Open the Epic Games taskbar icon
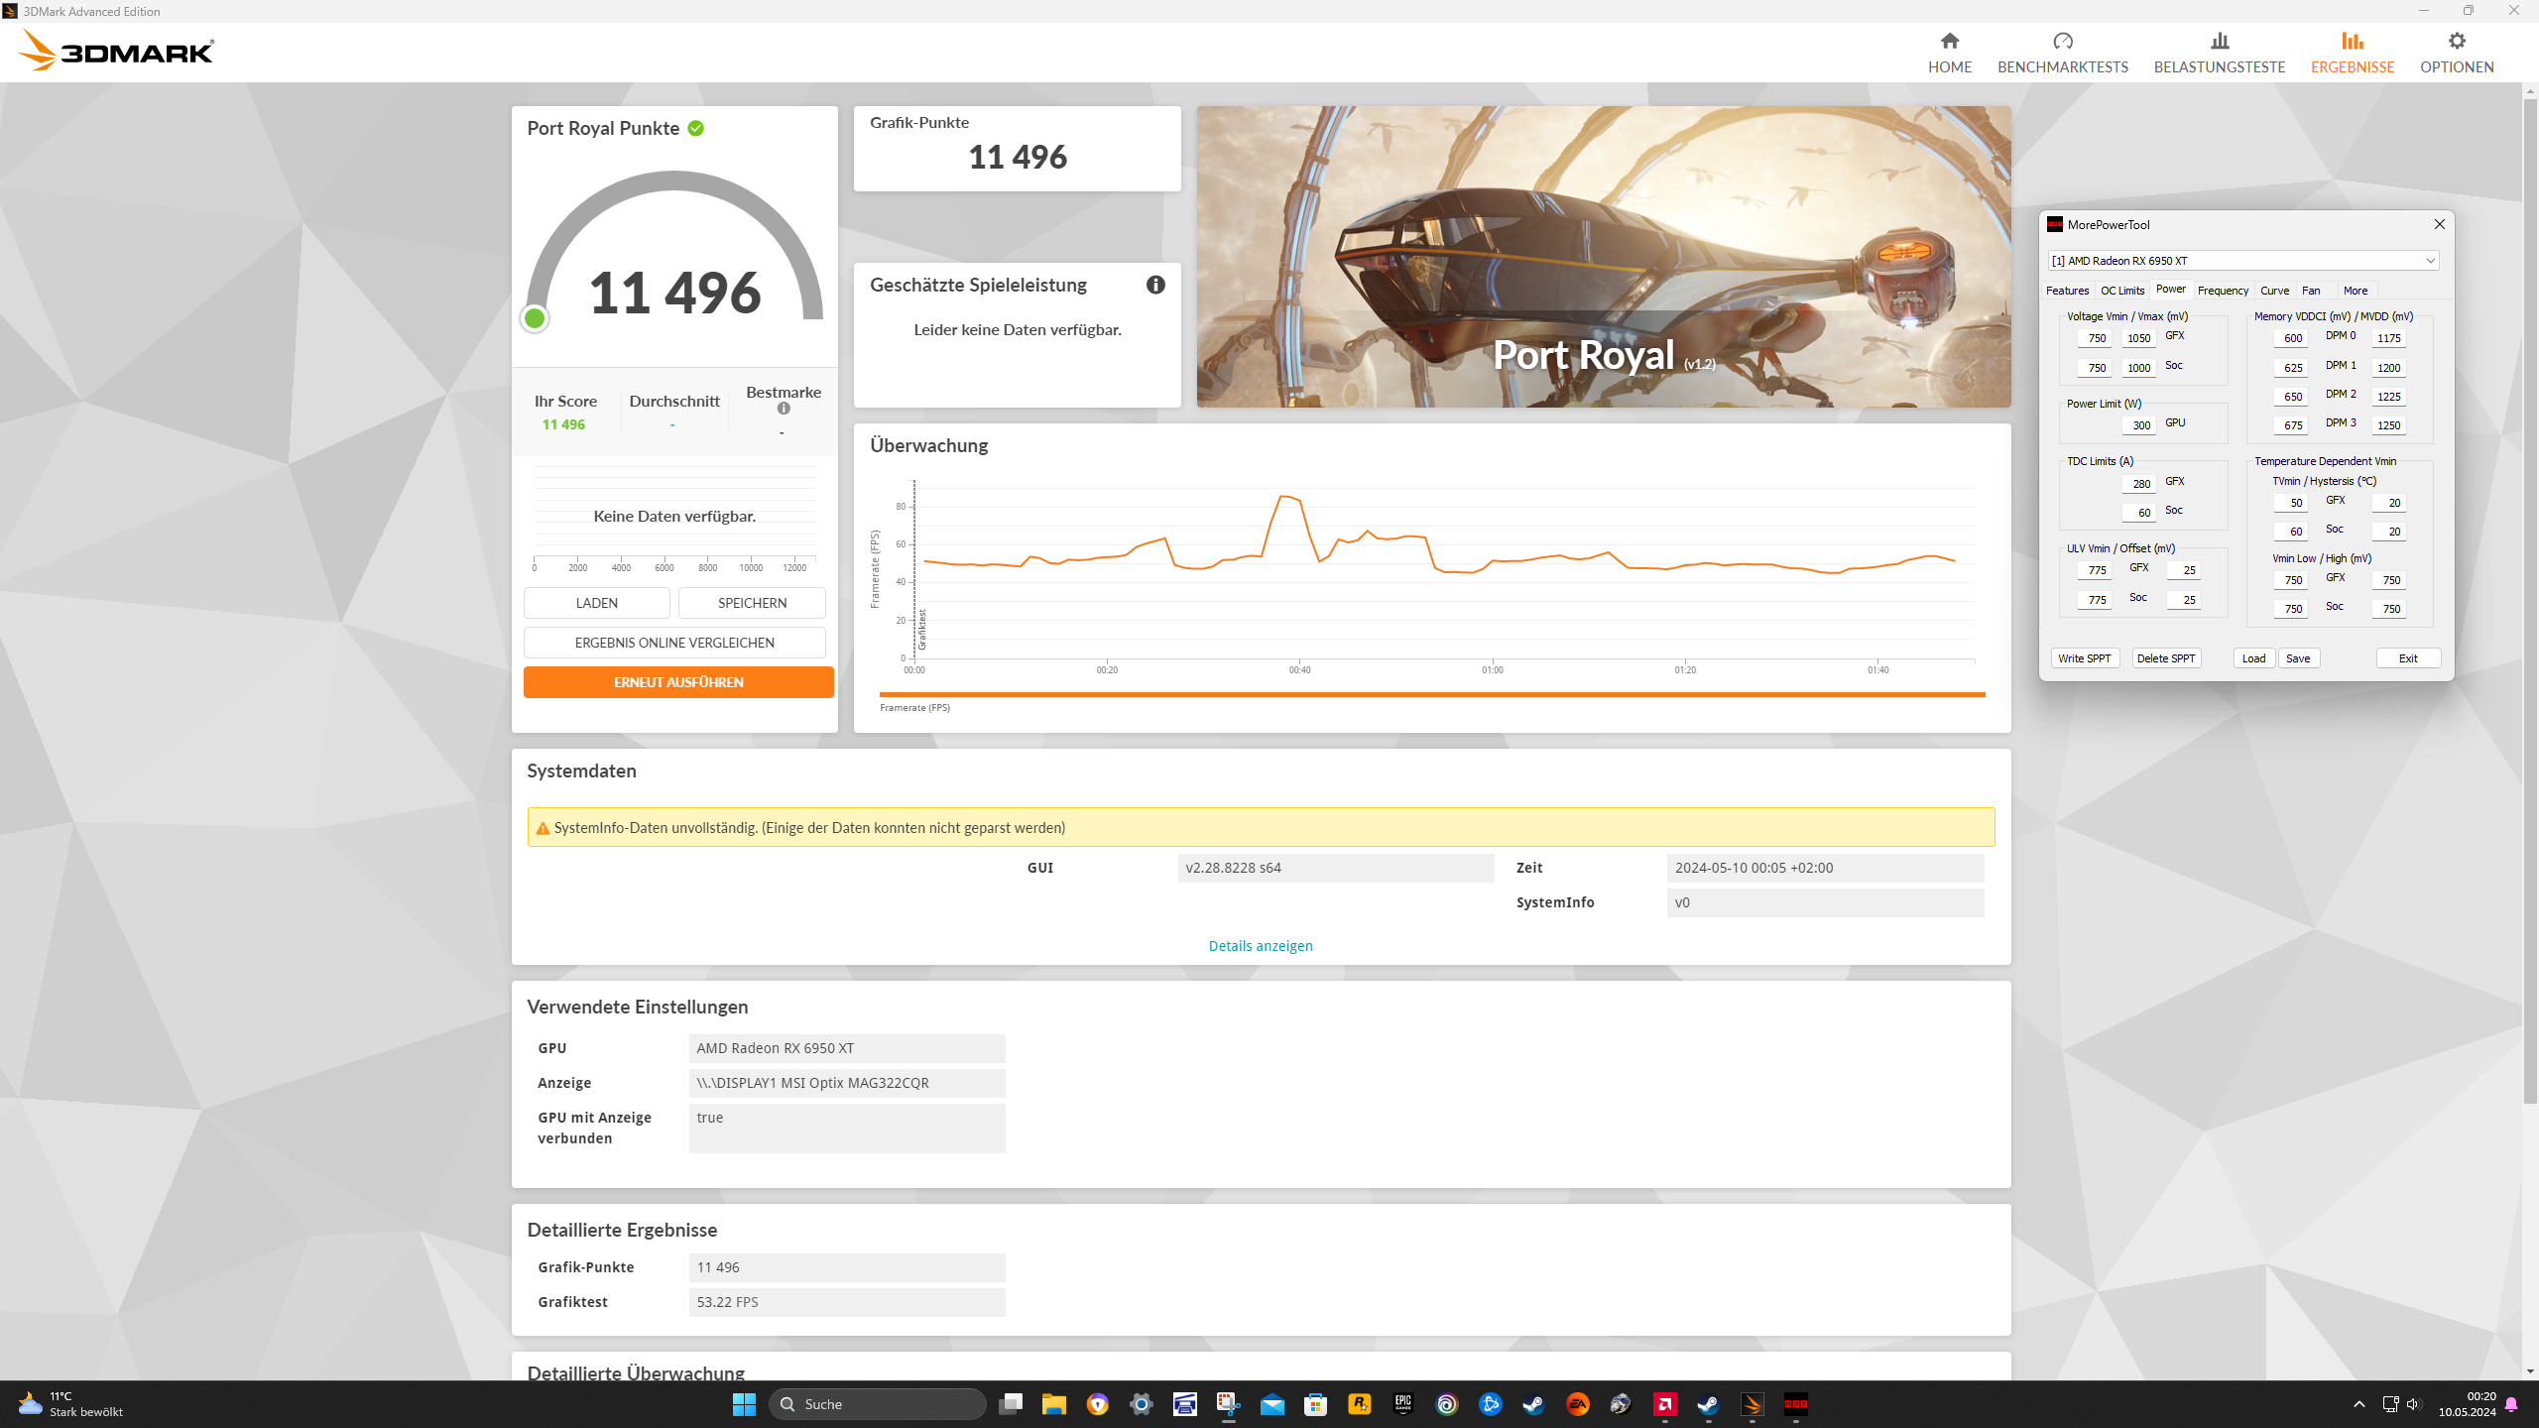Viewport: 2539px width, 1428px height. [x=1402, y=1404]
